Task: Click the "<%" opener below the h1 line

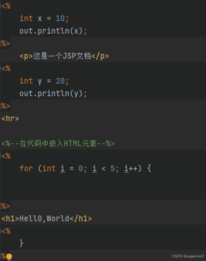Action: [6, 231]
